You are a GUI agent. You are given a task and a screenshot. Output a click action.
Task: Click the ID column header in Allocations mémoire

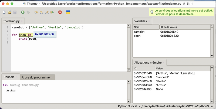144,69
